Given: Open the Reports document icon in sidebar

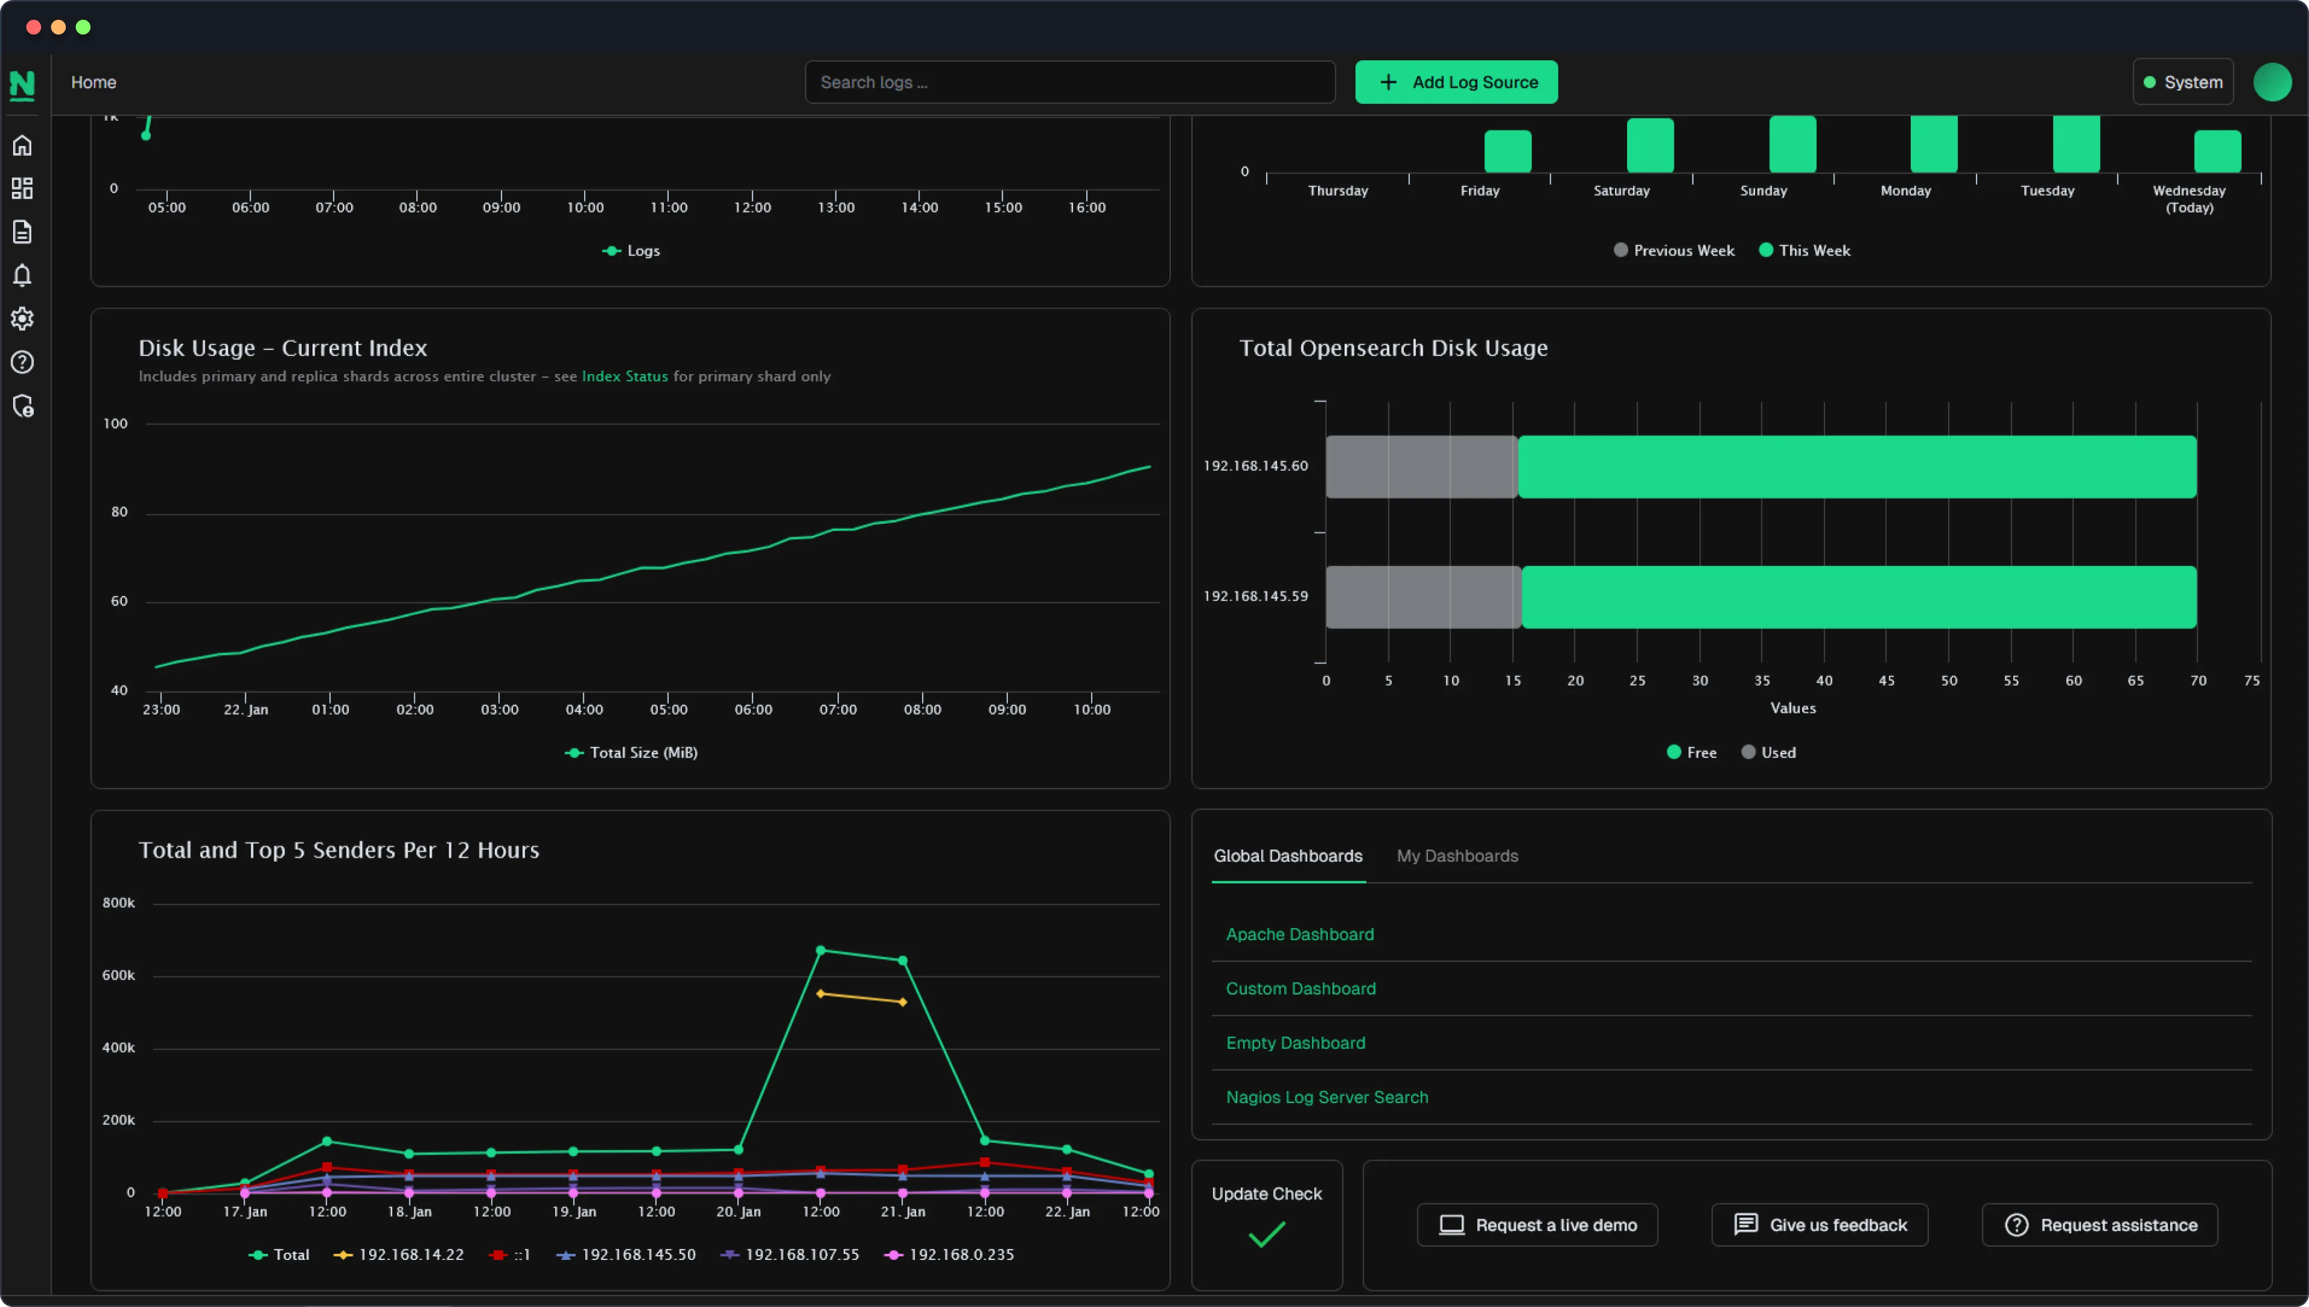Looking at the screenshot, I should click(x=22, y=231).
